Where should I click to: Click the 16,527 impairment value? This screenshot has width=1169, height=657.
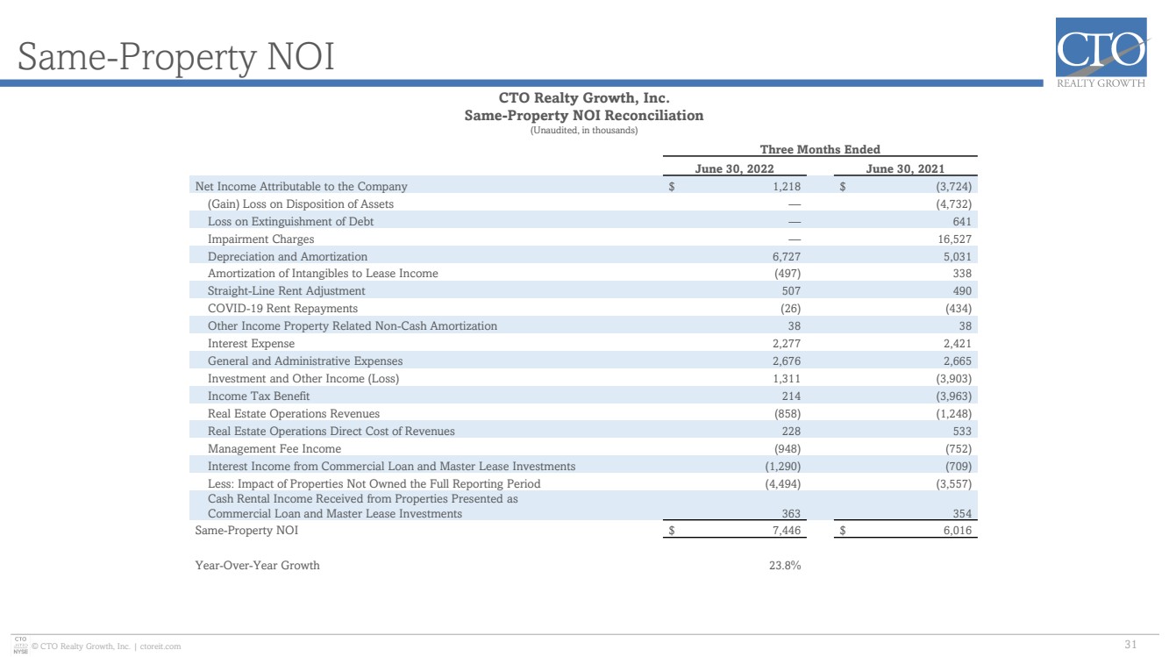(955, 239)
